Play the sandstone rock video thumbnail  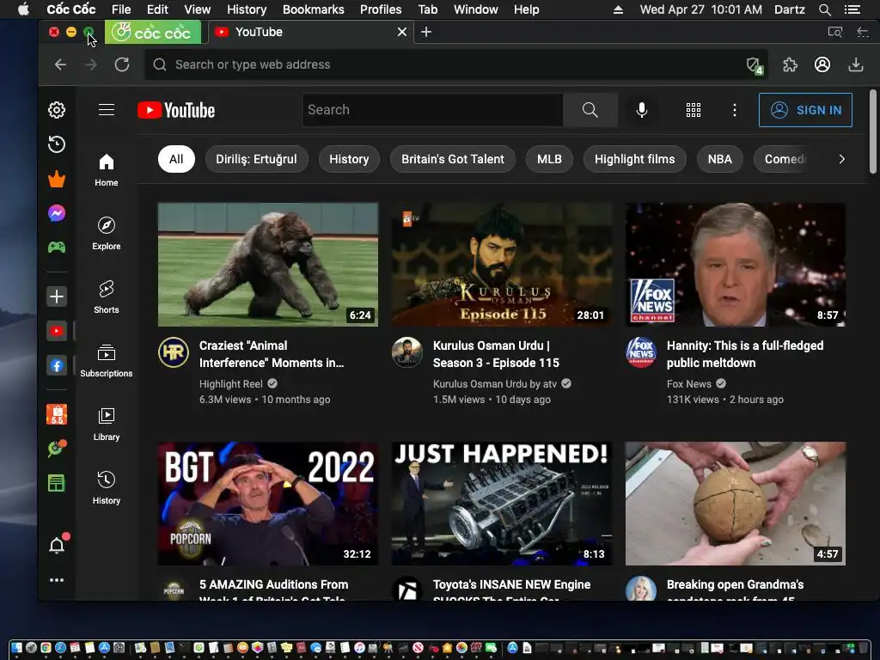(x=736, y=504)
